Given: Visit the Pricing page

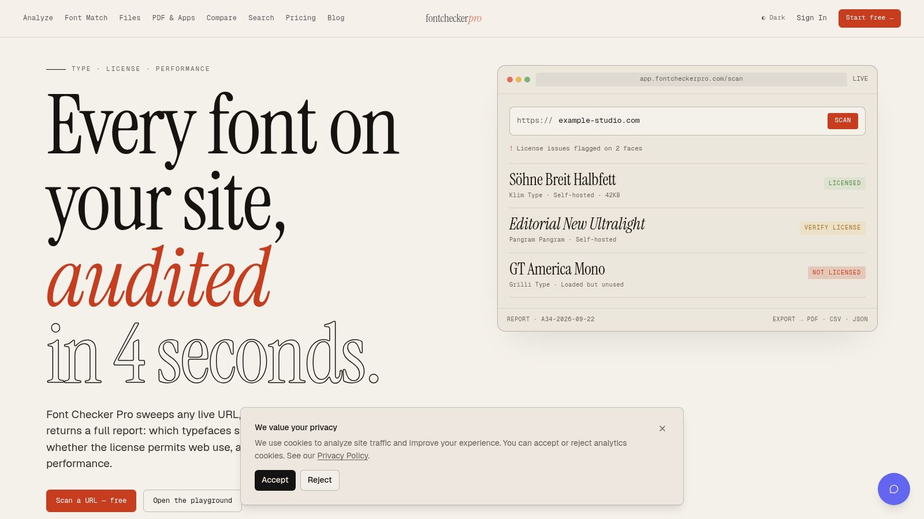Looking at the screenshot, I should point(301,18).
